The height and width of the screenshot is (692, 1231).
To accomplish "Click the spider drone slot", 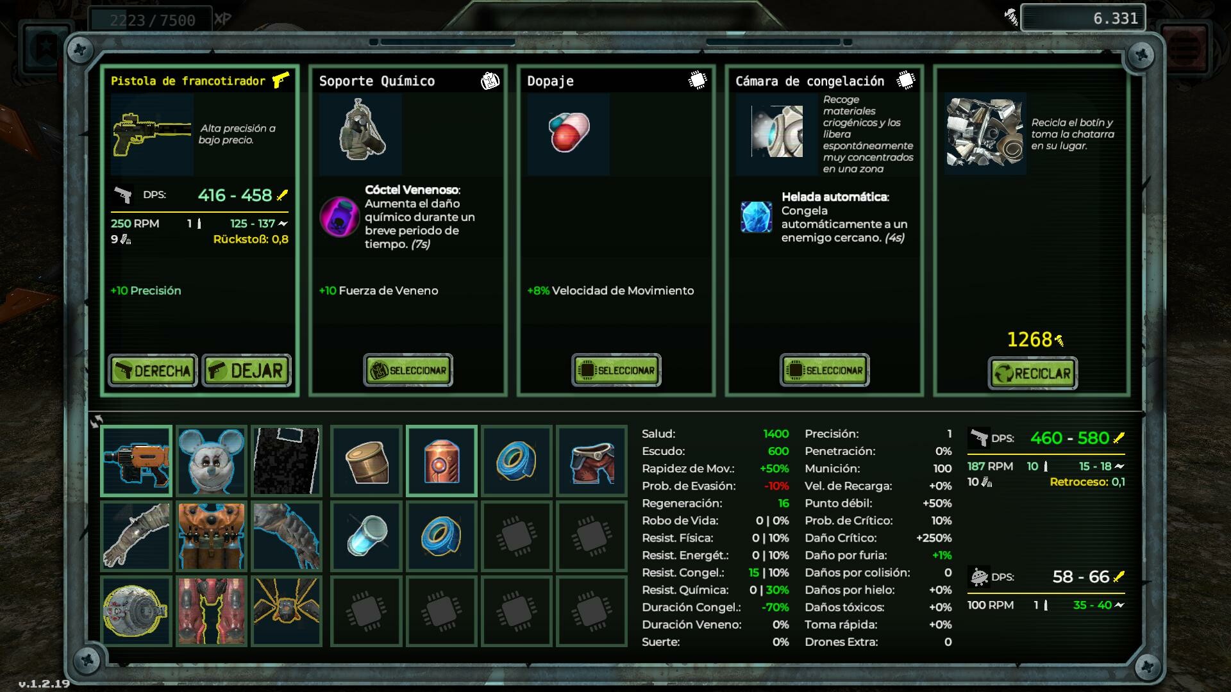I will [287, 611].
